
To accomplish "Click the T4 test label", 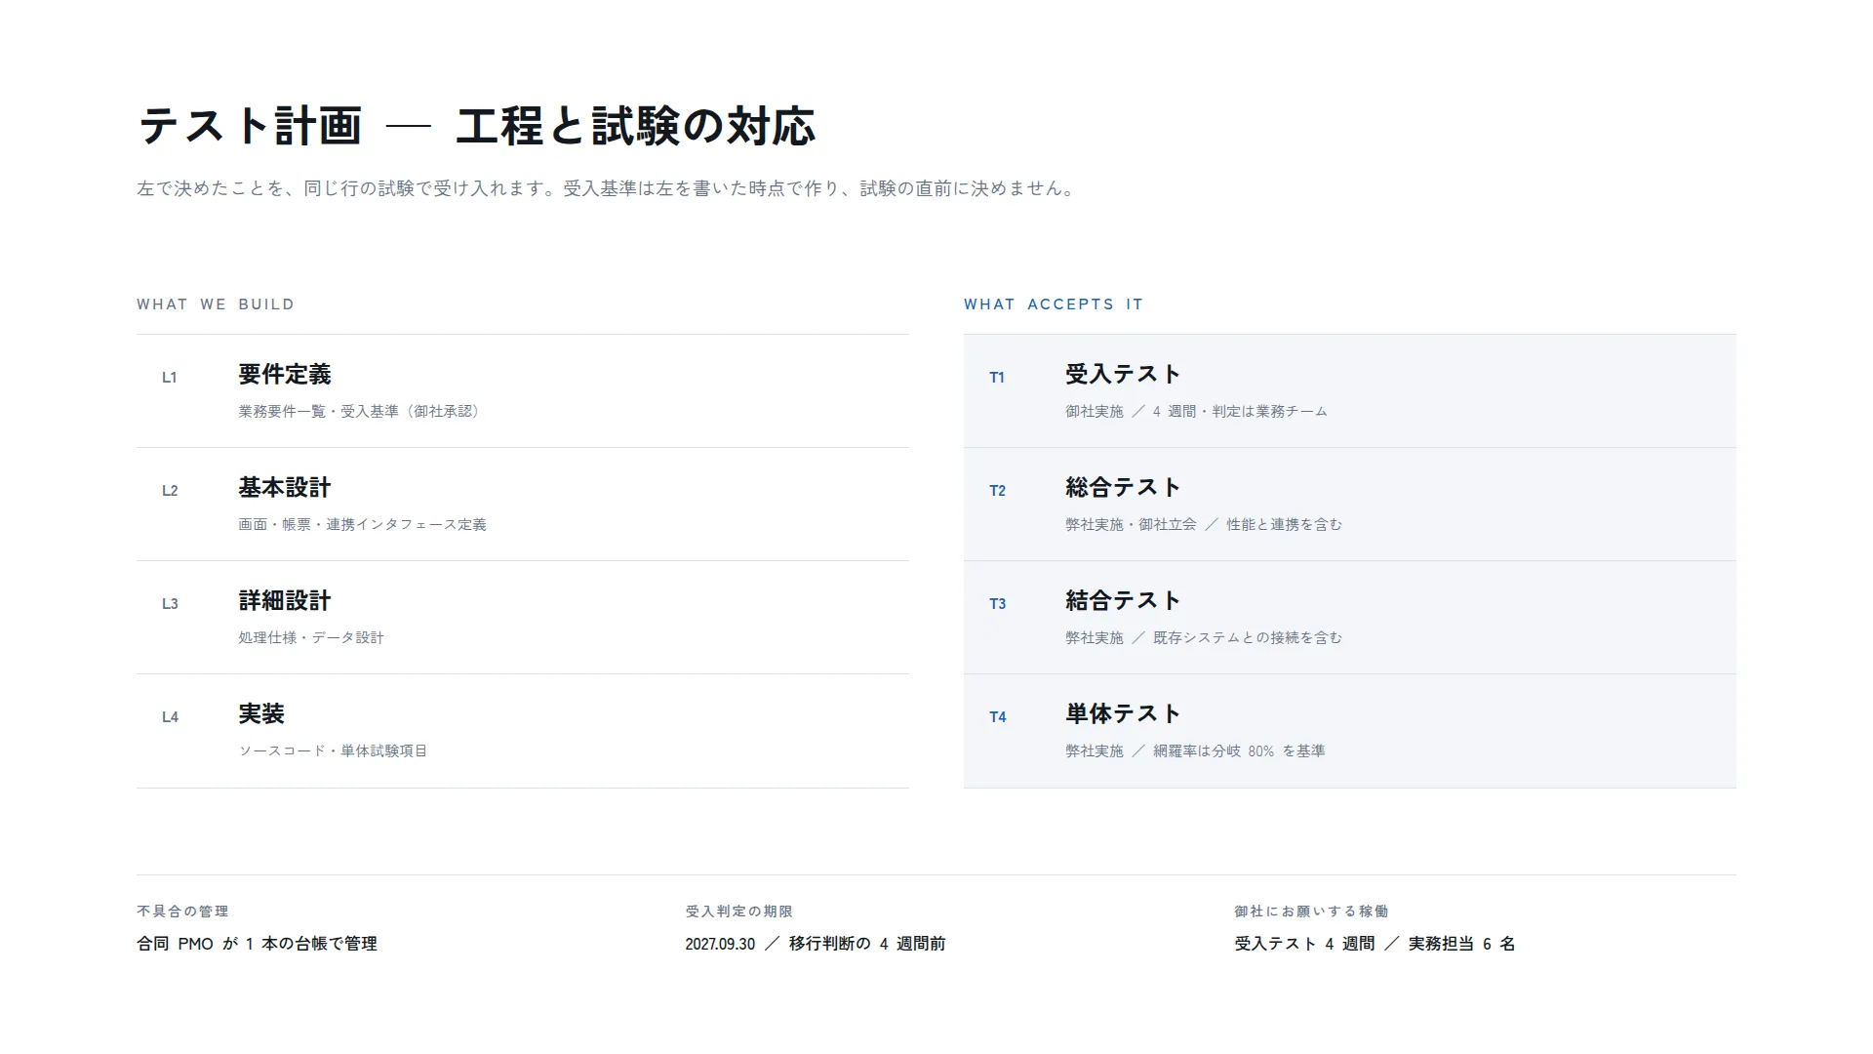I will 997,717.
